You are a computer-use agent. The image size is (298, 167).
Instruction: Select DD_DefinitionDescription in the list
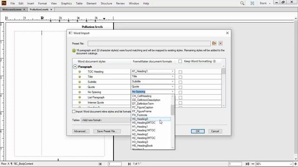click(x=151, y=100)
